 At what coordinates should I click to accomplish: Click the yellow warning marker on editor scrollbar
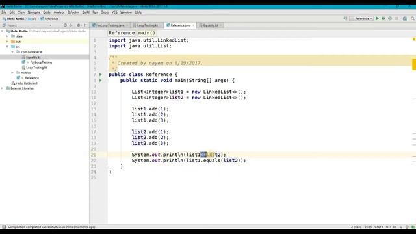tap(414, 64)
